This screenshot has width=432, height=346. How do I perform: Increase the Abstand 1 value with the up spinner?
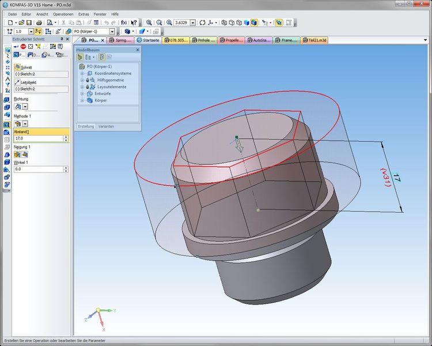coord(66,137)
